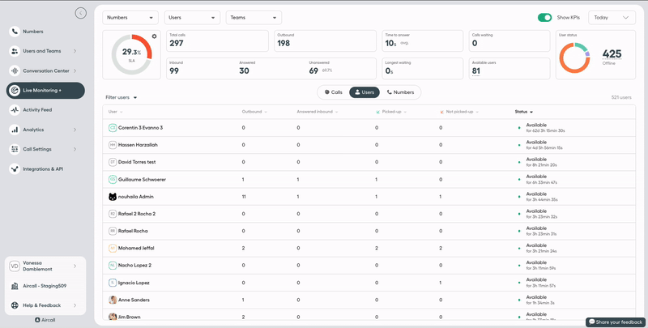Open Help & Feedback menu
Screen dimensions: 648x328
[x=45, y=305]
